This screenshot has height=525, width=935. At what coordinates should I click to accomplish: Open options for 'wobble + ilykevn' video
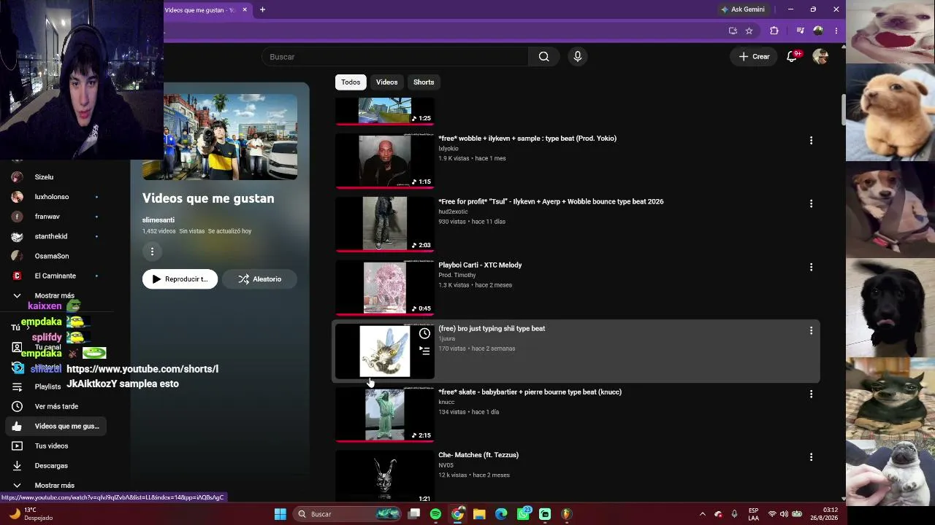pyautogui.click(x=811, y=140)
